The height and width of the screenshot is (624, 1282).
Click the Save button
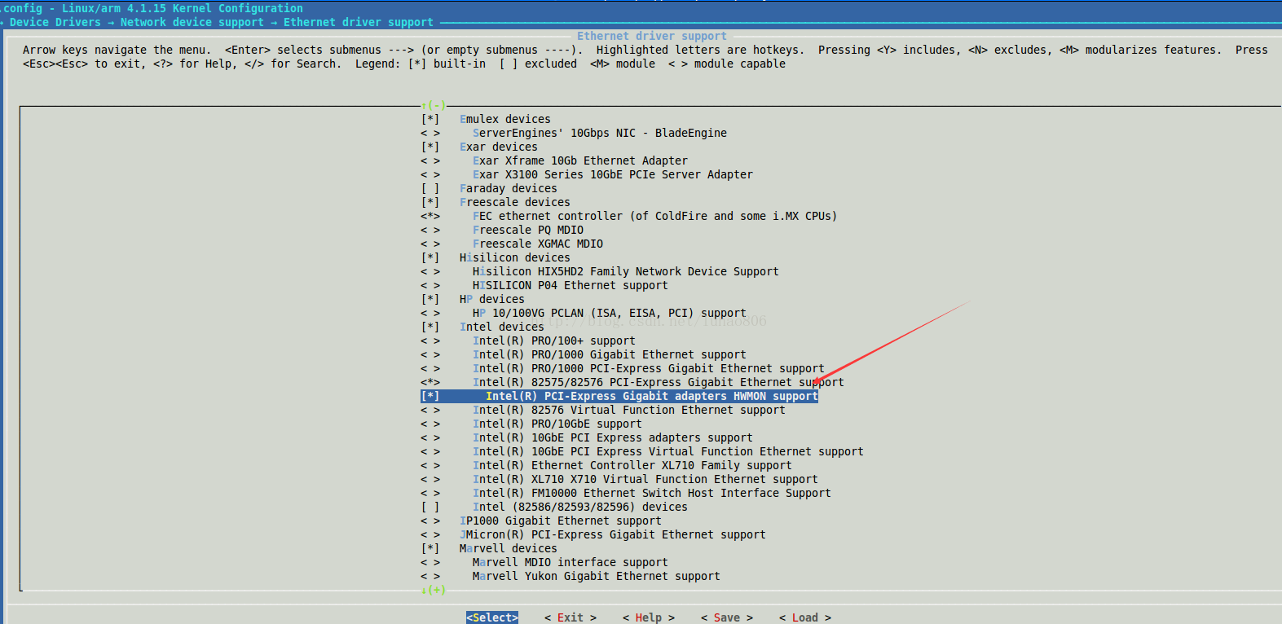[727, 617]
